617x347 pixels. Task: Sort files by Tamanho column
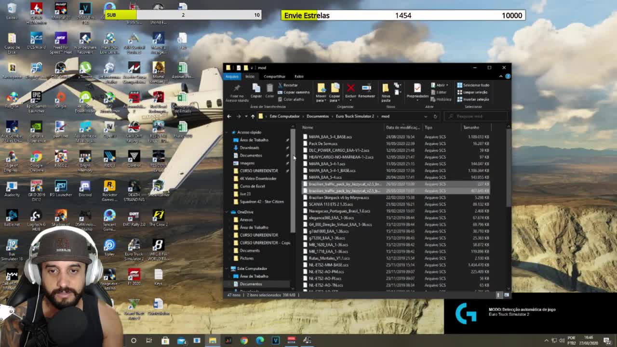471,127
